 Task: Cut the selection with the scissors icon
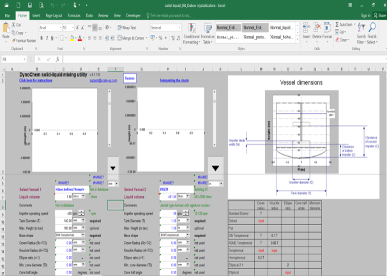click(17, 25)
